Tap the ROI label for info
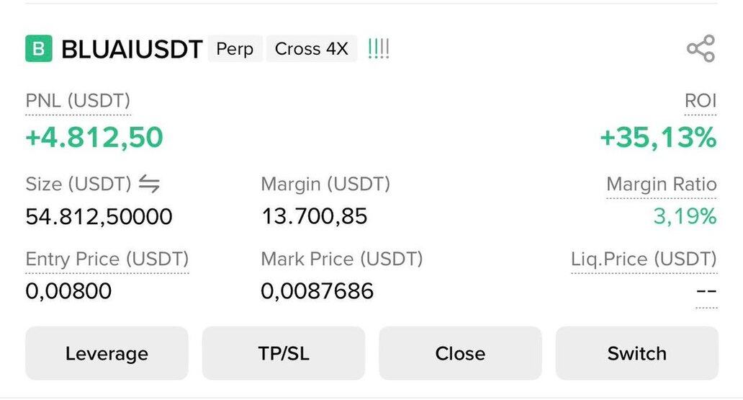The width and height of the screenshot is (743, 400). [700, 102]
